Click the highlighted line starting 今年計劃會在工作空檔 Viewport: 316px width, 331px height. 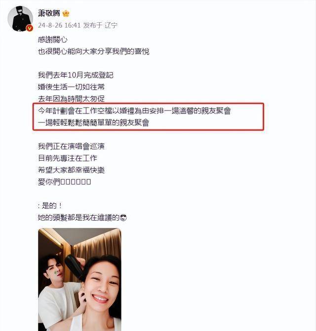tap(134, 111)
